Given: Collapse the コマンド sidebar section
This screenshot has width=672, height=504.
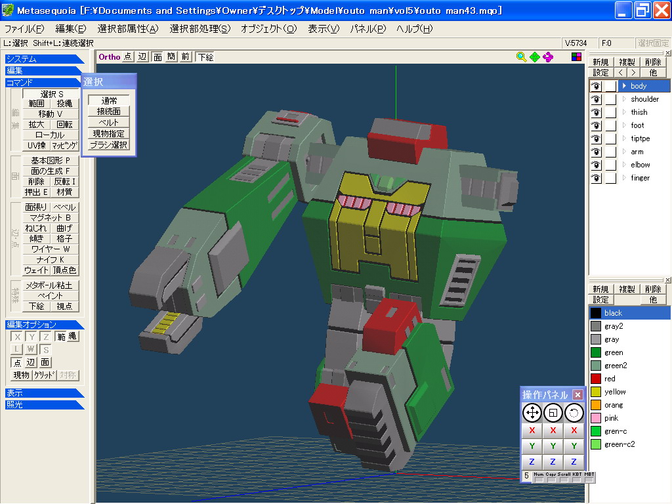Looking at the screenshot, I should [x=45, y=82].
